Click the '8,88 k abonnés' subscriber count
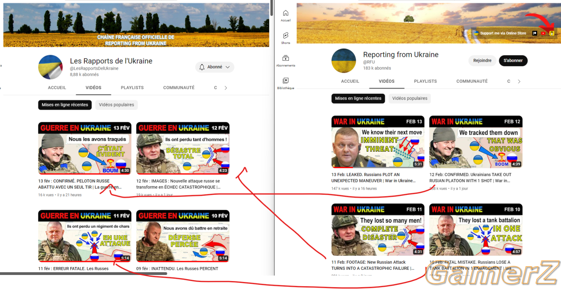Image resolution: width=561 pixels, height=289 pixels. click(84, 75)
